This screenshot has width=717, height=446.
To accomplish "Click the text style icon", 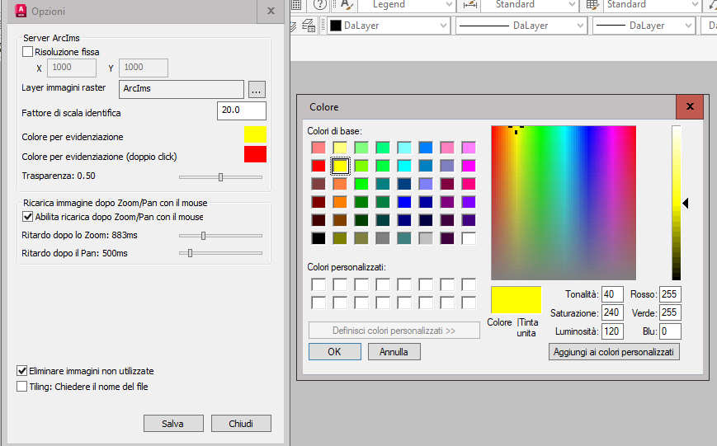I will point(347,5).
